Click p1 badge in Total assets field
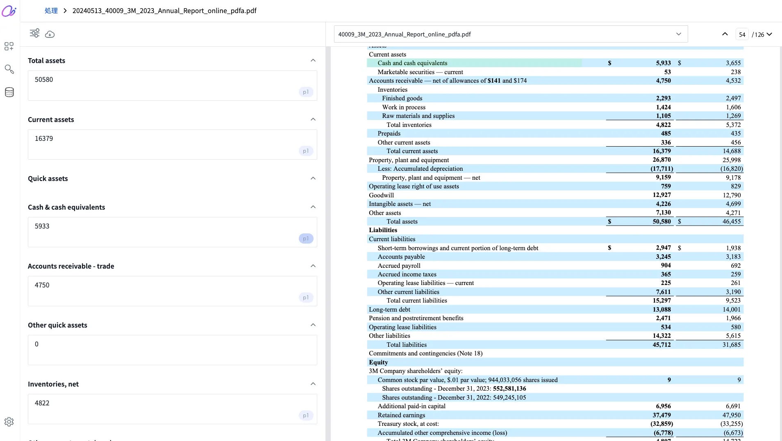 click(306, 92)
